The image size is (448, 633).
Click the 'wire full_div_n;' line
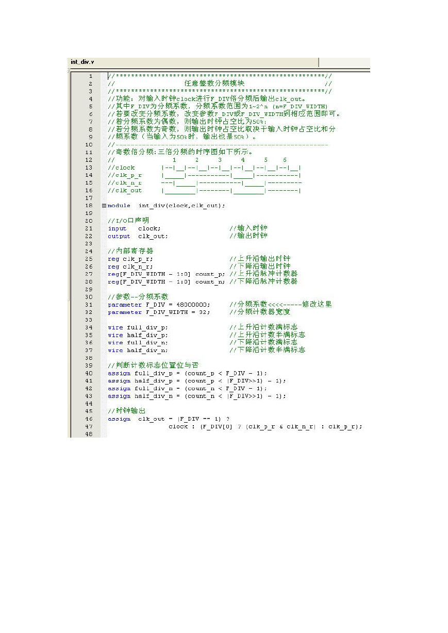coord(138,342)
